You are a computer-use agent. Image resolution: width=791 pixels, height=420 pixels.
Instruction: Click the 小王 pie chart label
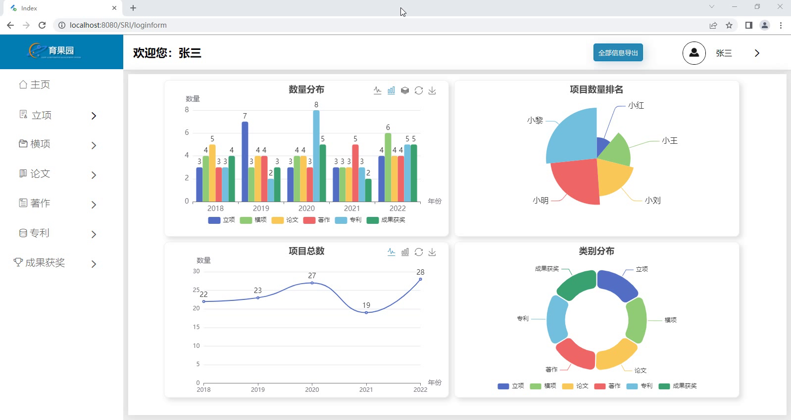tap(670, 141)
